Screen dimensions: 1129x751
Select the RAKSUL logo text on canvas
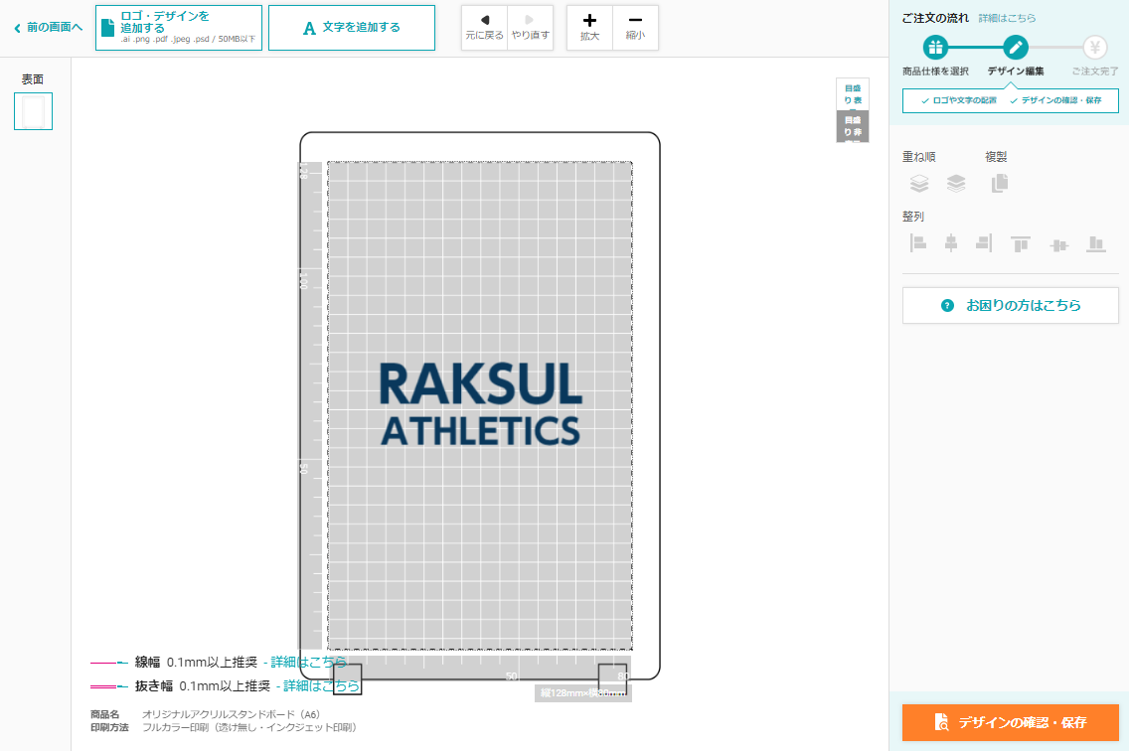click(480, 383)
